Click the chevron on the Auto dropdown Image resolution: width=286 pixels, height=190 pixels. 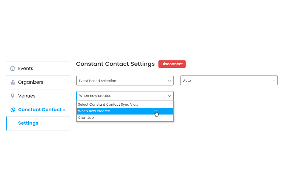pos(274,80)
